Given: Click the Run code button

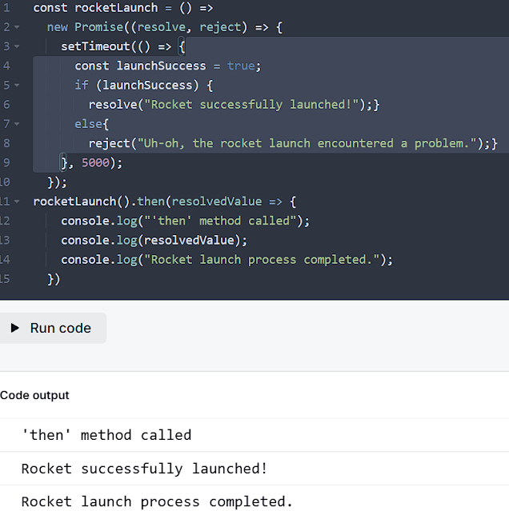Looking at the screenshot, I should pos(52,328).
